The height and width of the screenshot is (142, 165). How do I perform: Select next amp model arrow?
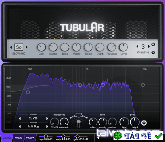(26, 47)
